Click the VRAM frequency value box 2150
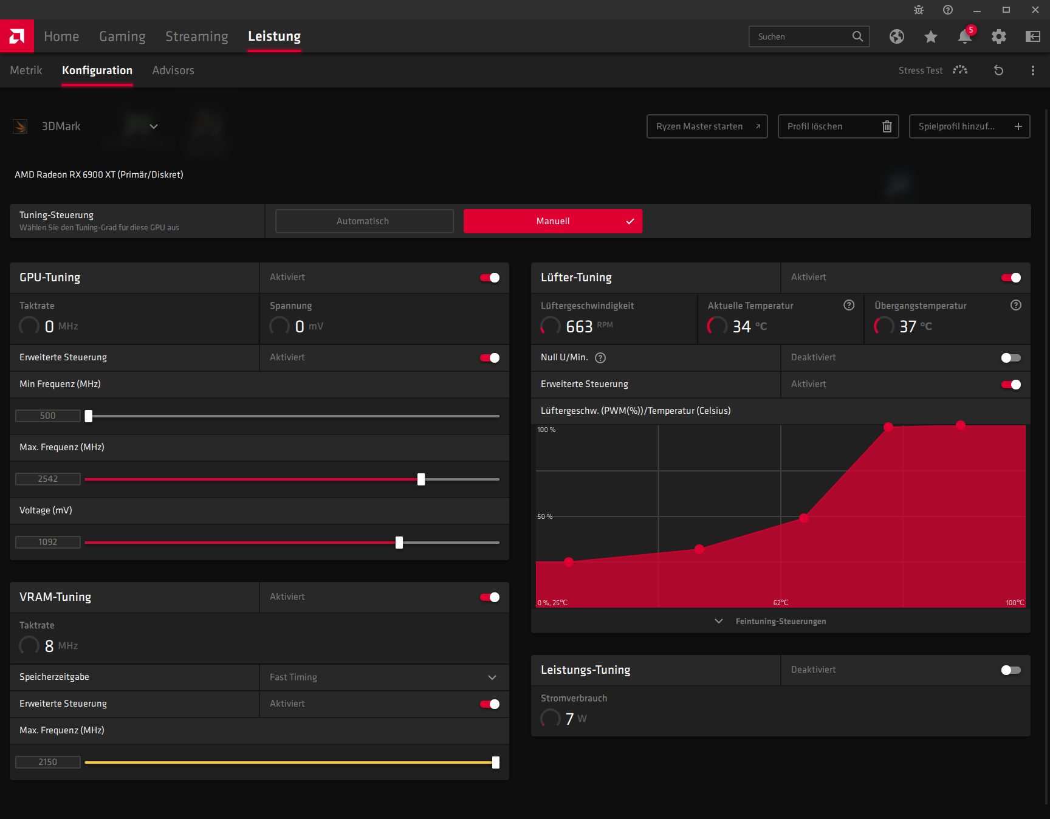This screenshot has width=1050, height=819. [x=48, y=762]
